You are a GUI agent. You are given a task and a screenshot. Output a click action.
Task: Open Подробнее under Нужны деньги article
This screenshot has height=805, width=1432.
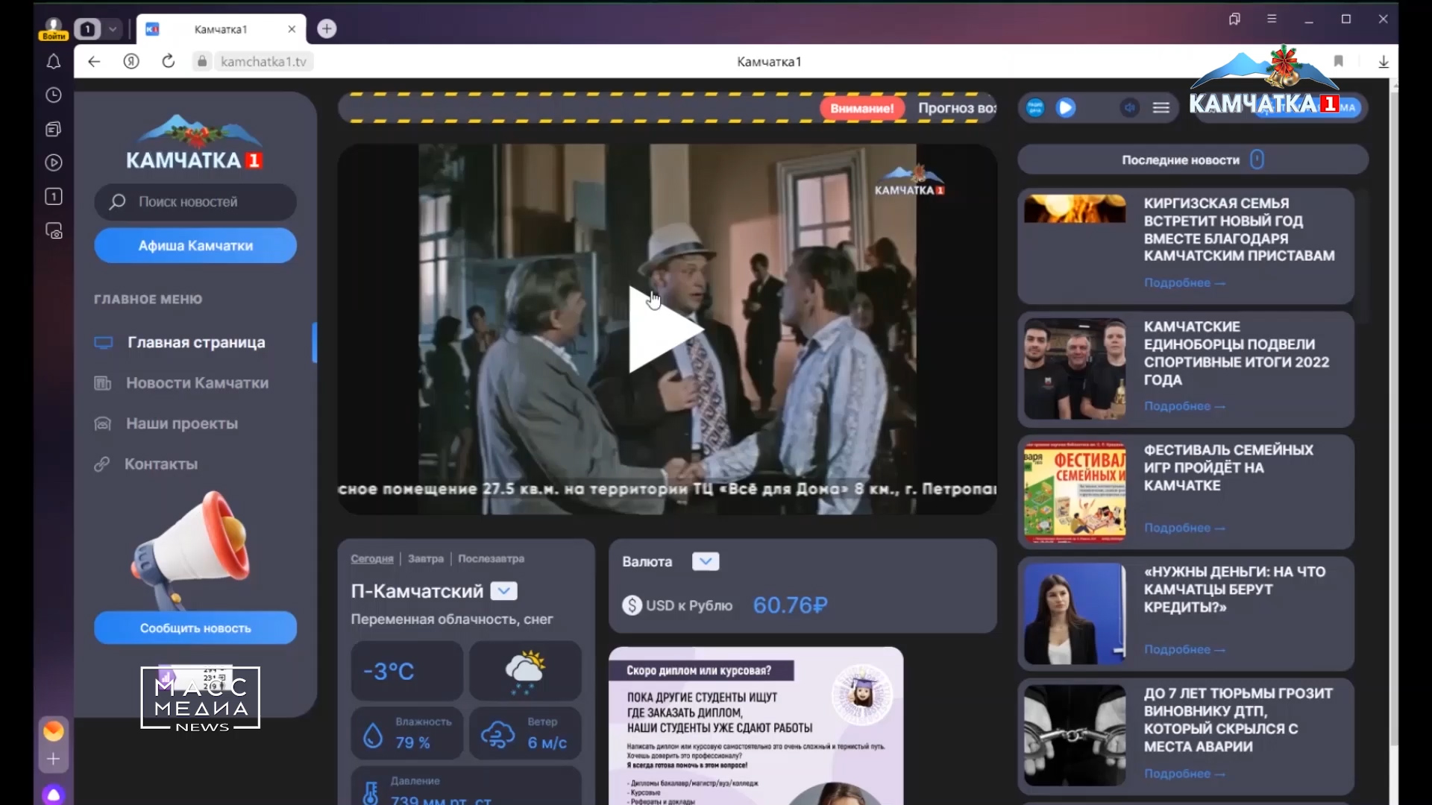[x=1184, y=650]
